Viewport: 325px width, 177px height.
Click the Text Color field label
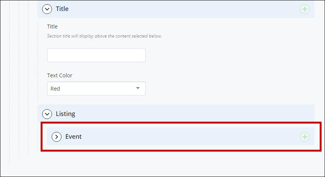pos(60,75)
